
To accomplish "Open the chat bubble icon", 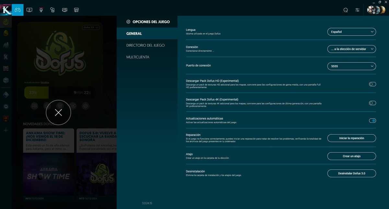I will [x=346, y=10].
